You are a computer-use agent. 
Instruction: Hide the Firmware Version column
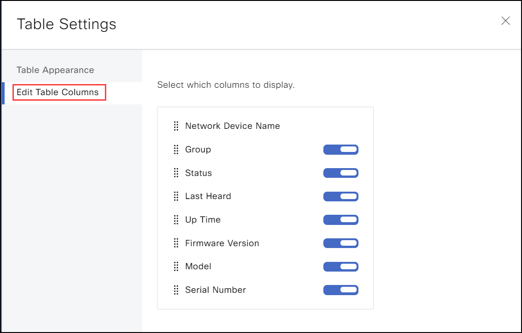[340, 243]
